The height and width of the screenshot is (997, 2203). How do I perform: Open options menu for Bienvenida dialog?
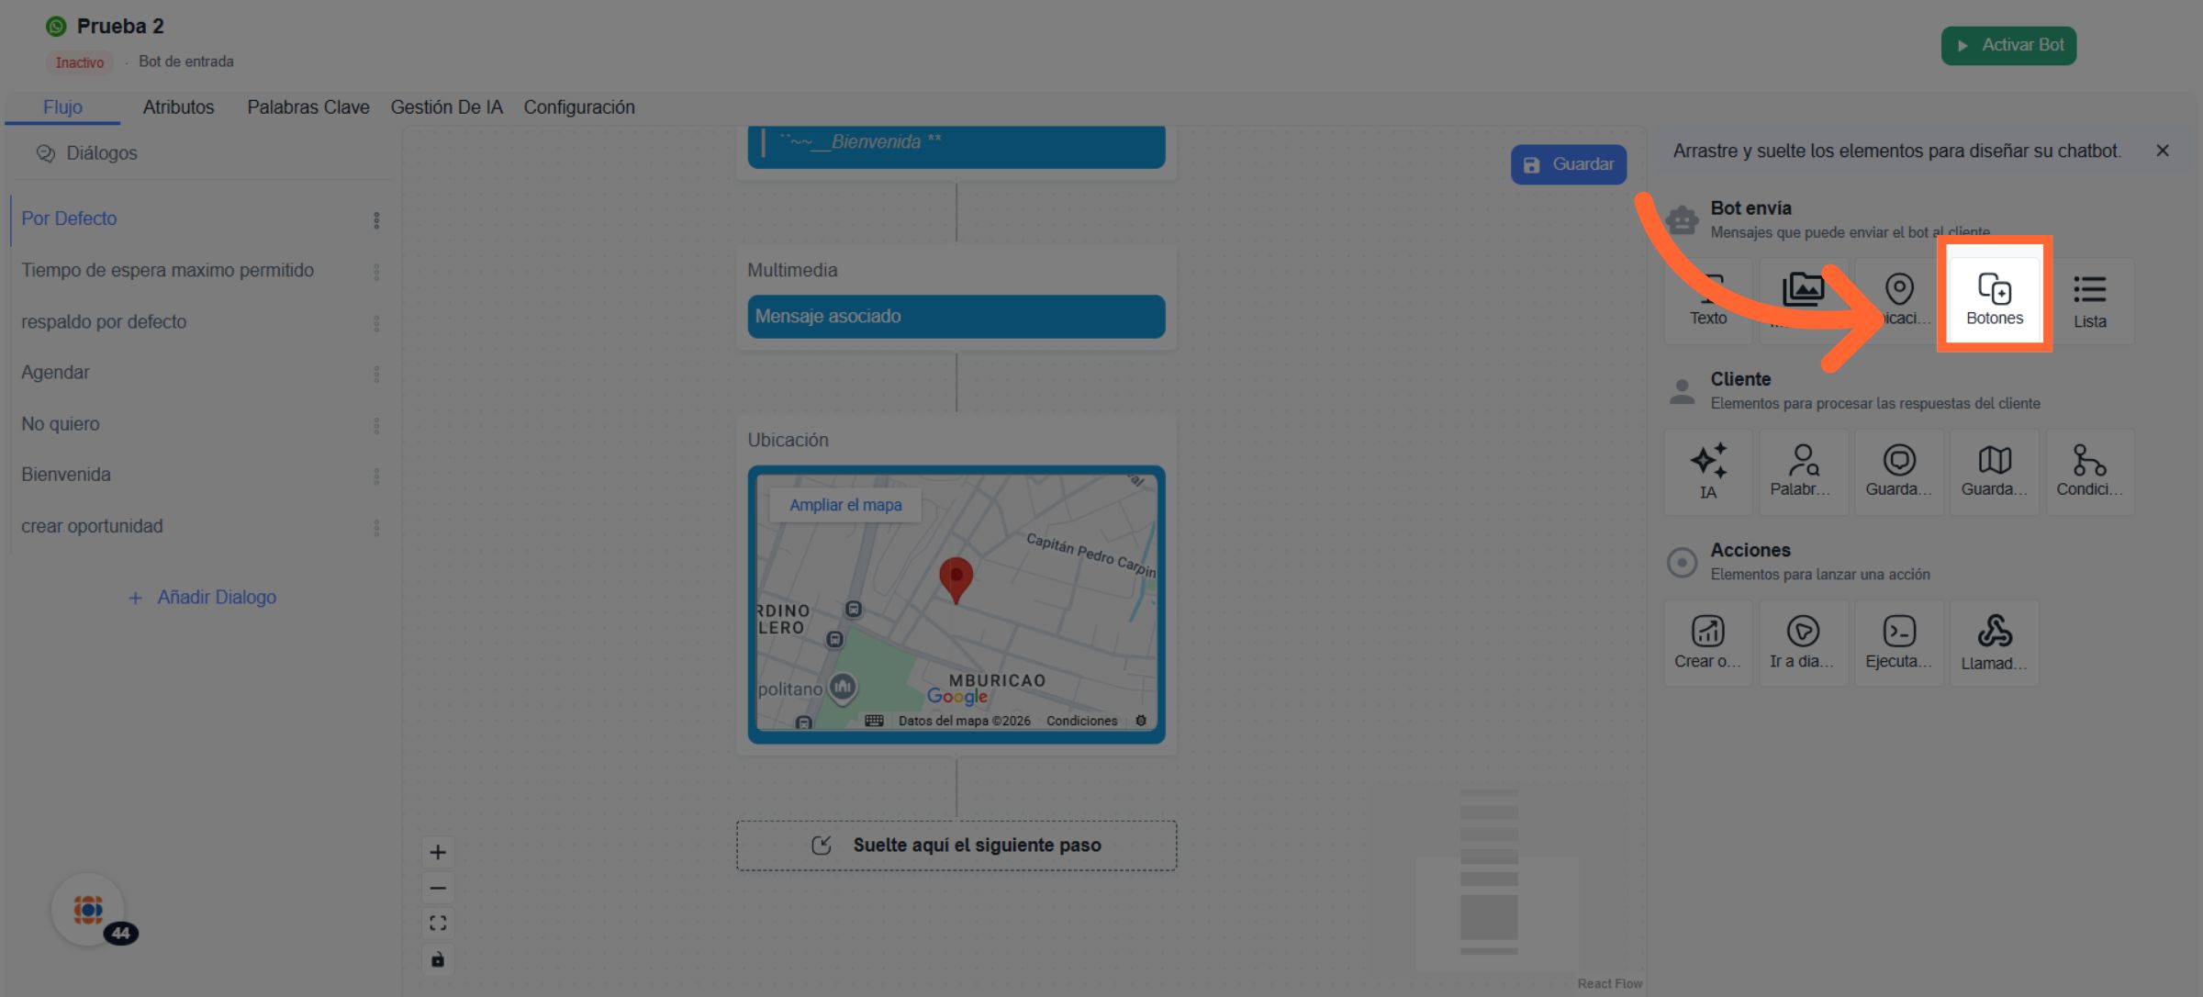376,476
